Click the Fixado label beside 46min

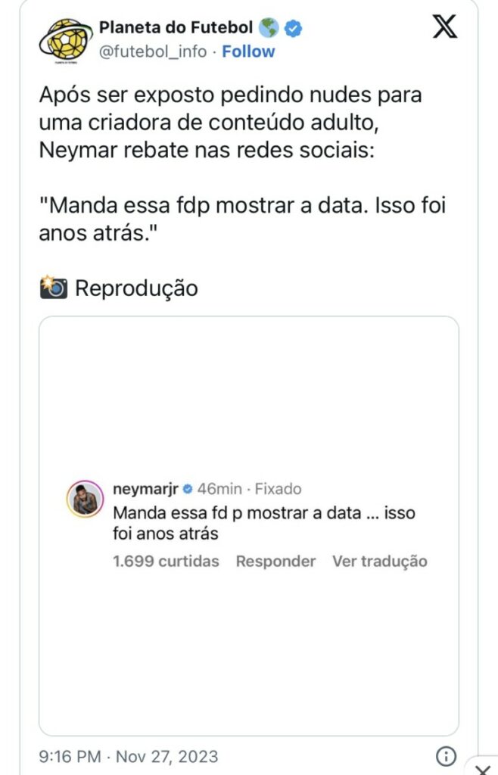[278, 489]
